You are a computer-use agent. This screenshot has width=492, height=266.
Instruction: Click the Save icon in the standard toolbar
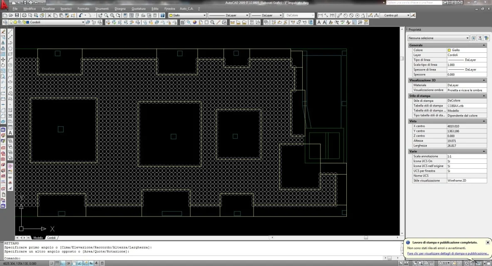(x=17, y=15)
